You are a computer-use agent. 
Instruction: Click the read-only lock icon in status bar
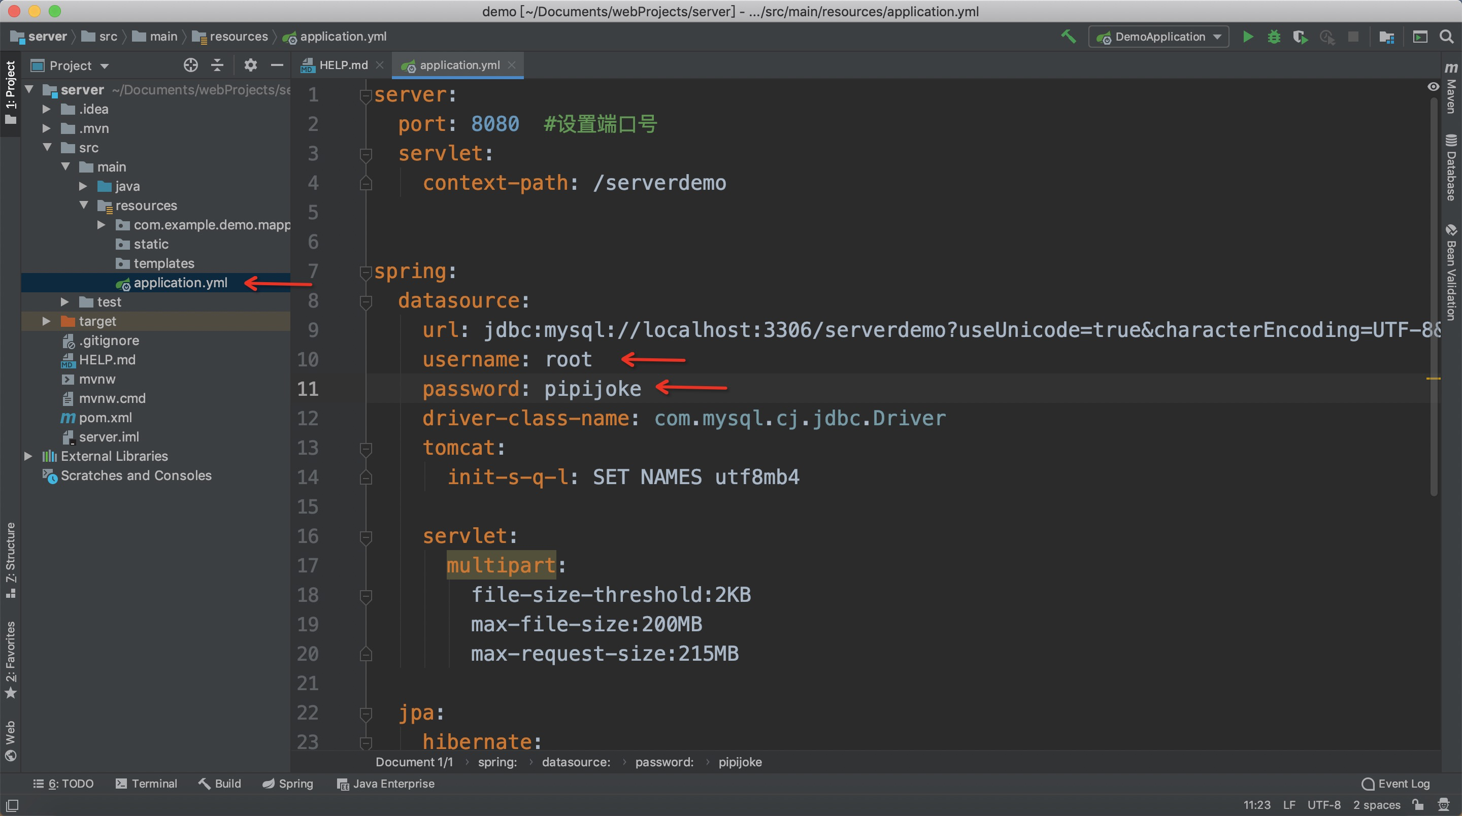point(1418,805)
